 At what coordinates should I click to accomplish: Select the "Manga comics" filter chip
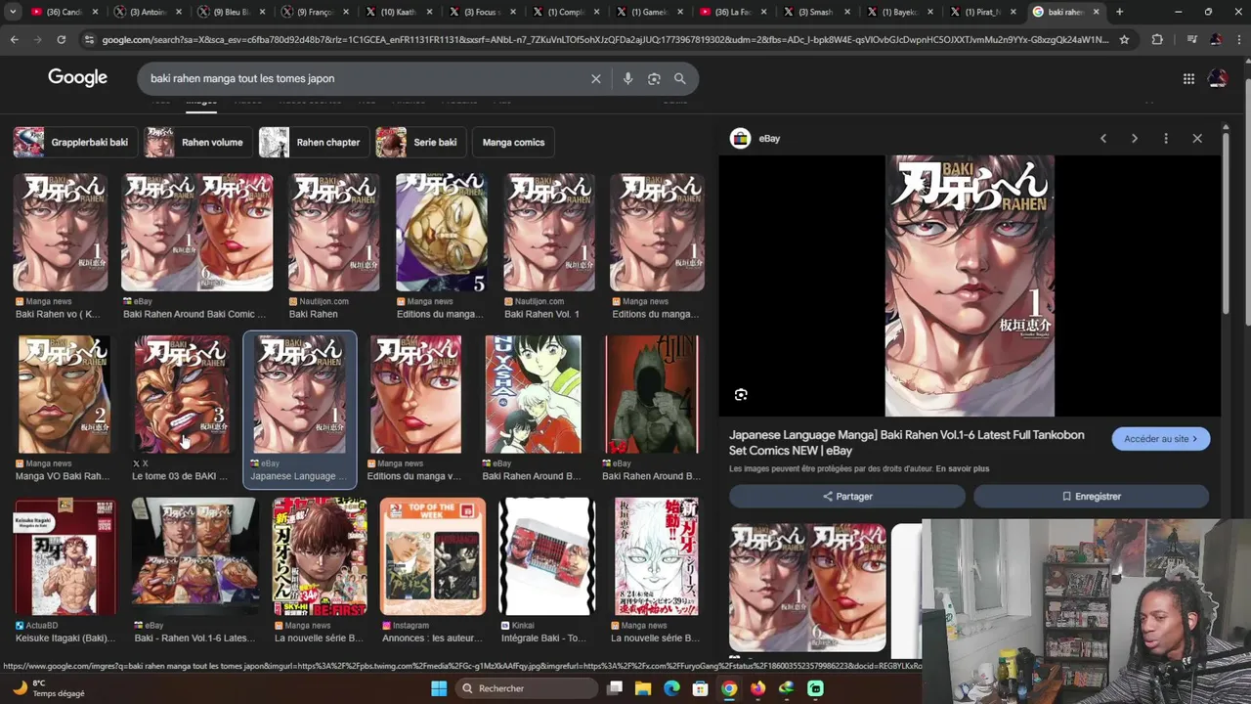[513, 142]
